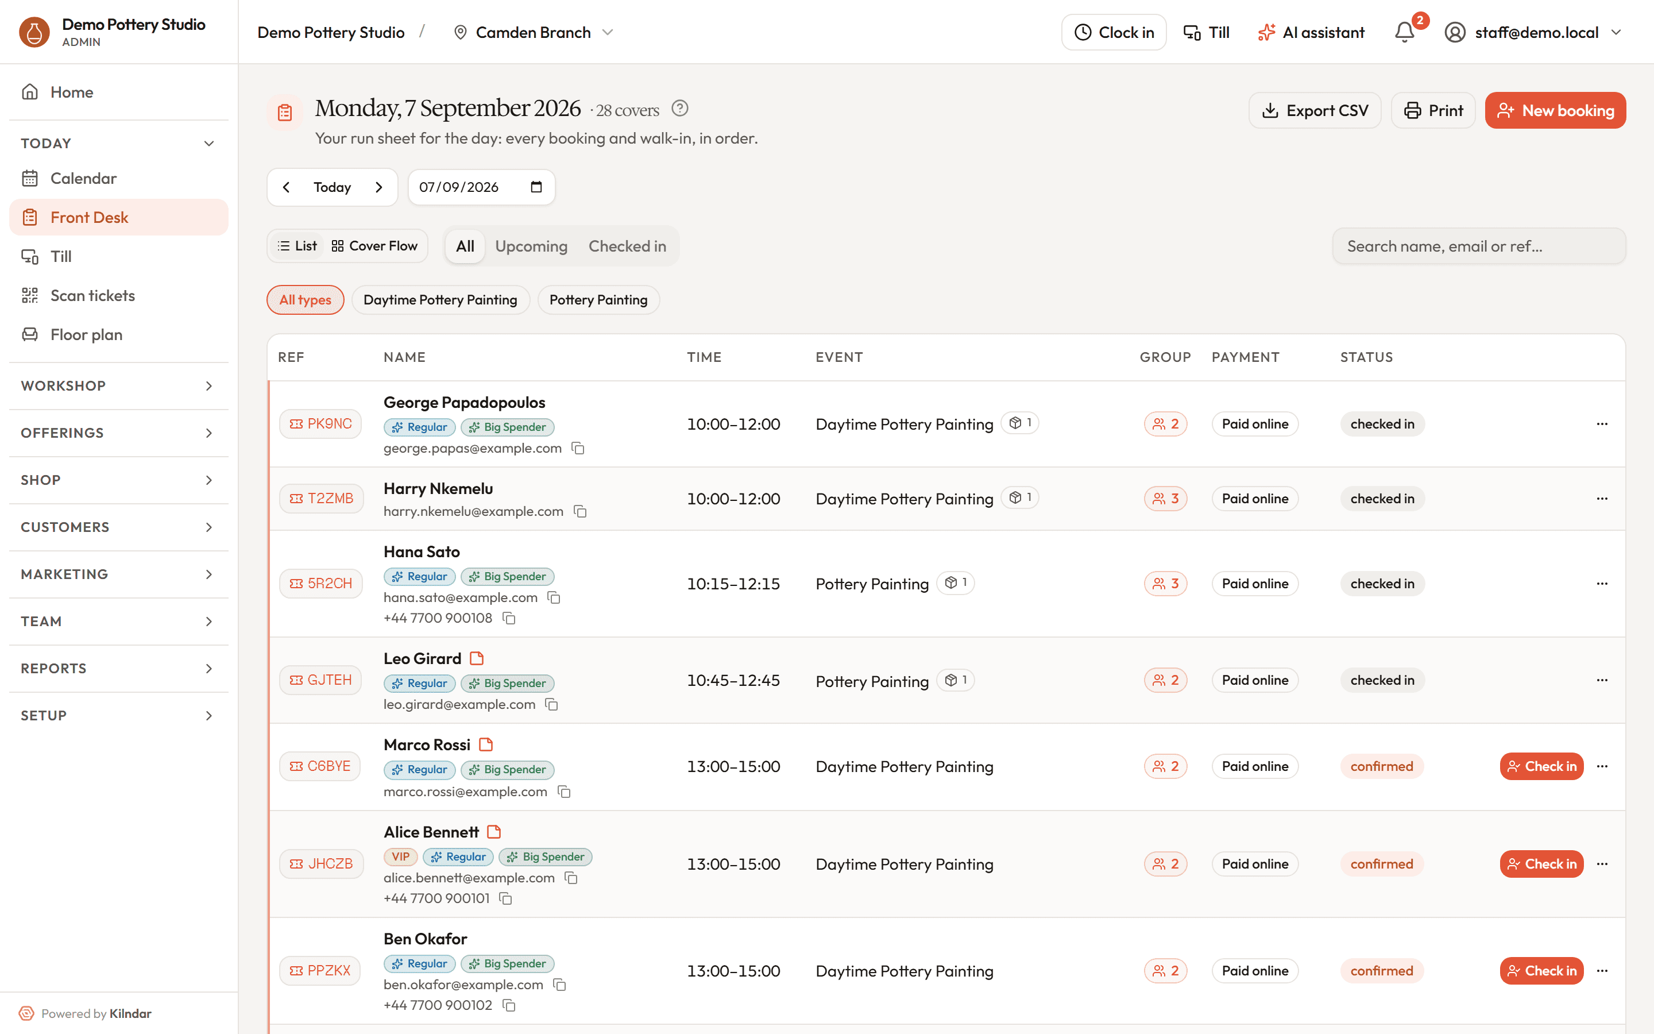
Task: Copy ben.okafor@example.com email address
Action: pyautogui.click(x=560, y=985)
